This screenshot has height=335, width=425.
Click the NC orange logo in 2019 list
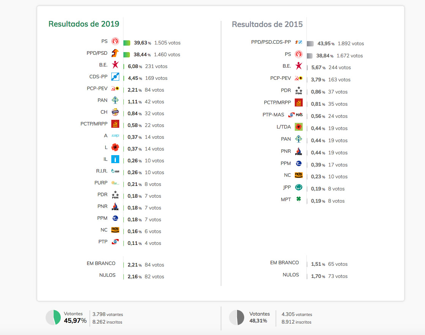click(x=115, y=230)
